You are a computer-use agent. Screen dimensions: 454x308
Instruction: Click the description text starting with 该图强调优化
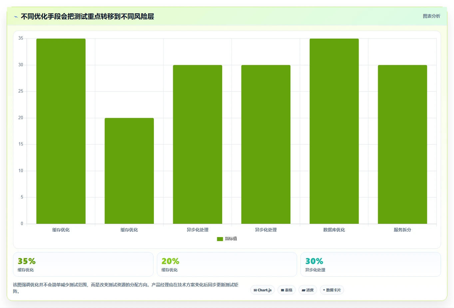(x=126, y=288)
